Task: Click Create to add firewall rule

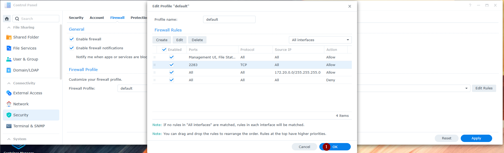Action: 162,40
